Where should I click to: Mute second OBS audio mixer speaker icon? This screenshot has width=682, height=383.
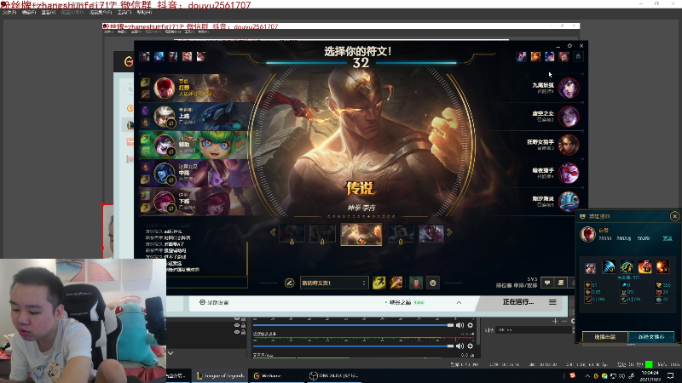tap(459, 346)
